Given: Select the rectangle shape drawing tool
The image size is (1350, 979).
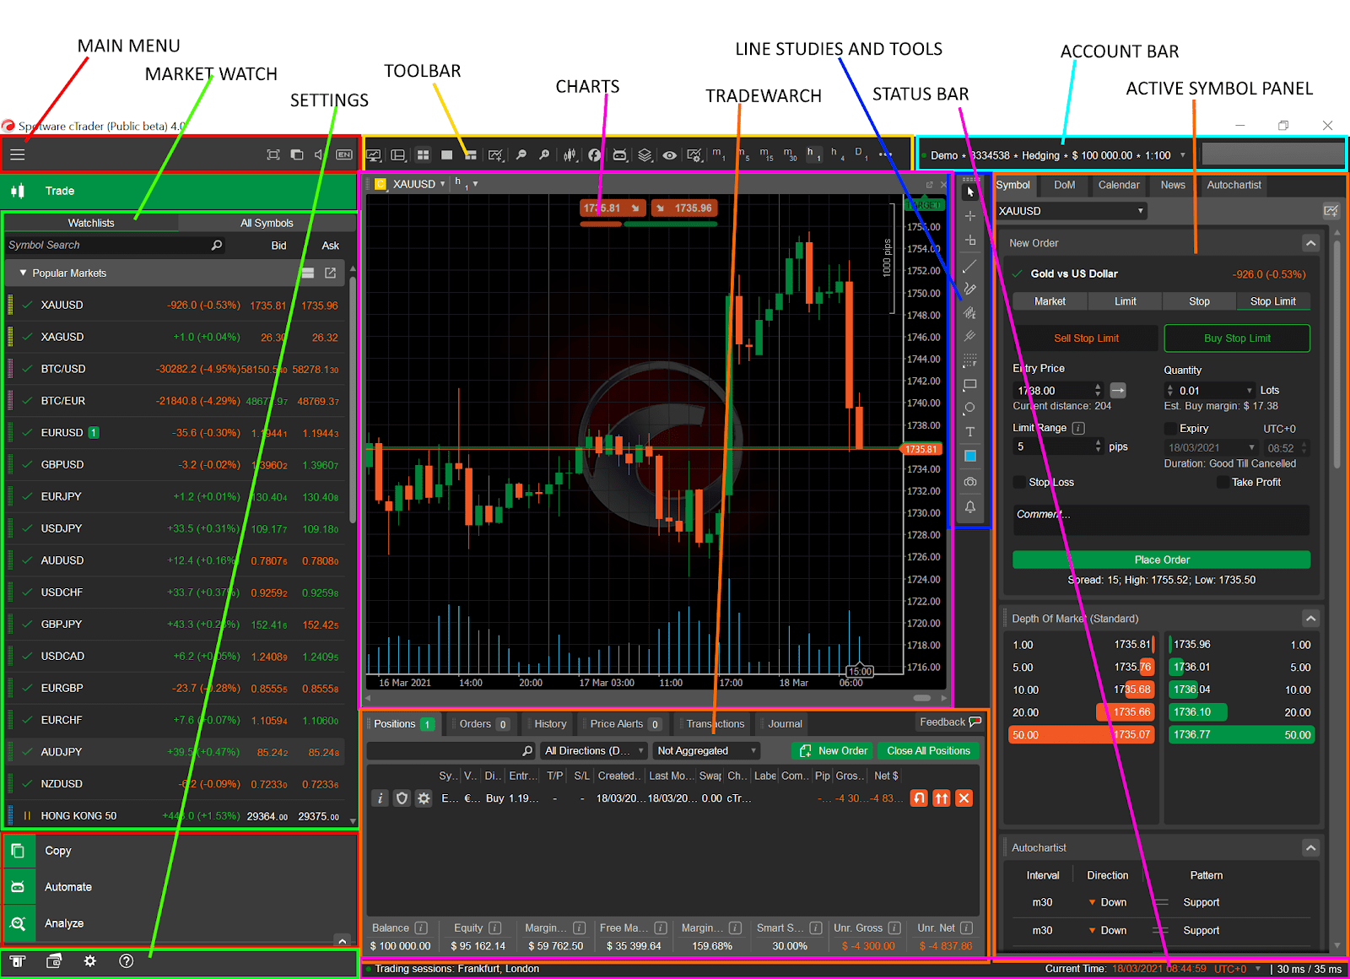Looking at the screenshot, I should tap(970, 385).
